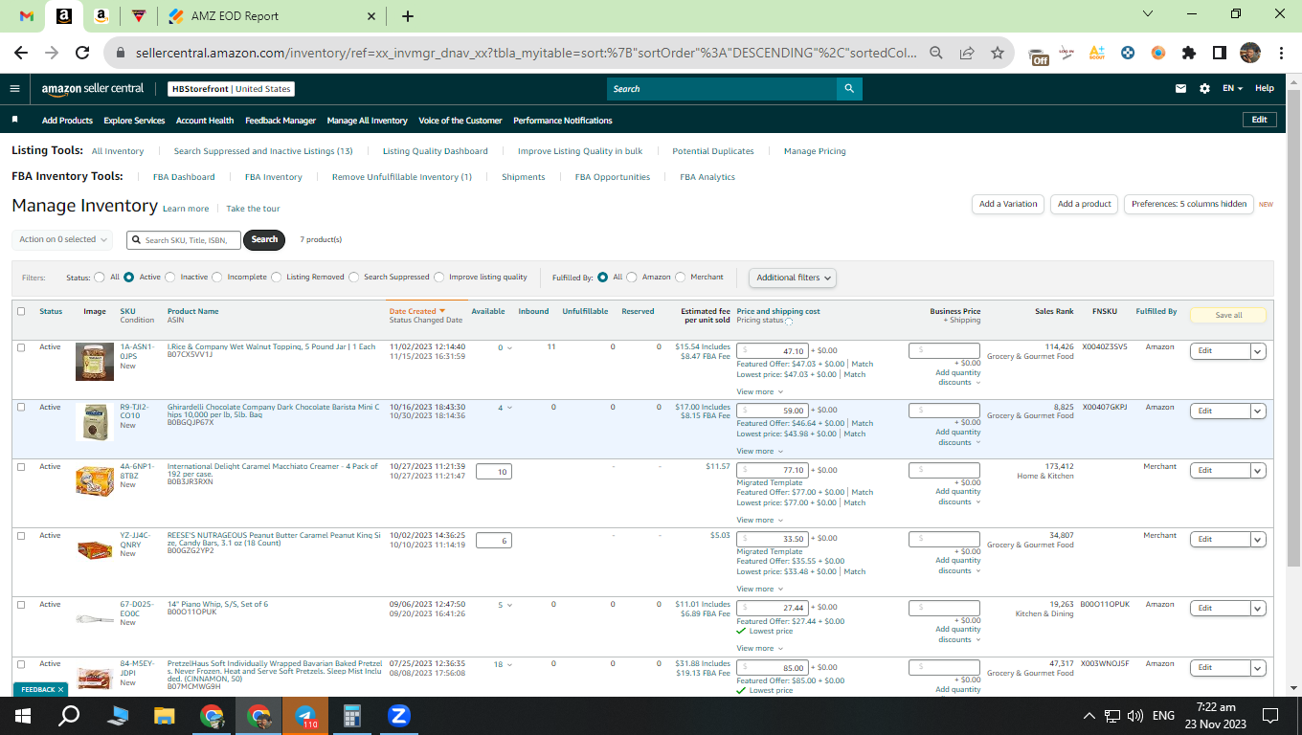The image size is (1302, 735).
Task: Select Fulfilled By Amazon radio button
Action: point(632,278)
